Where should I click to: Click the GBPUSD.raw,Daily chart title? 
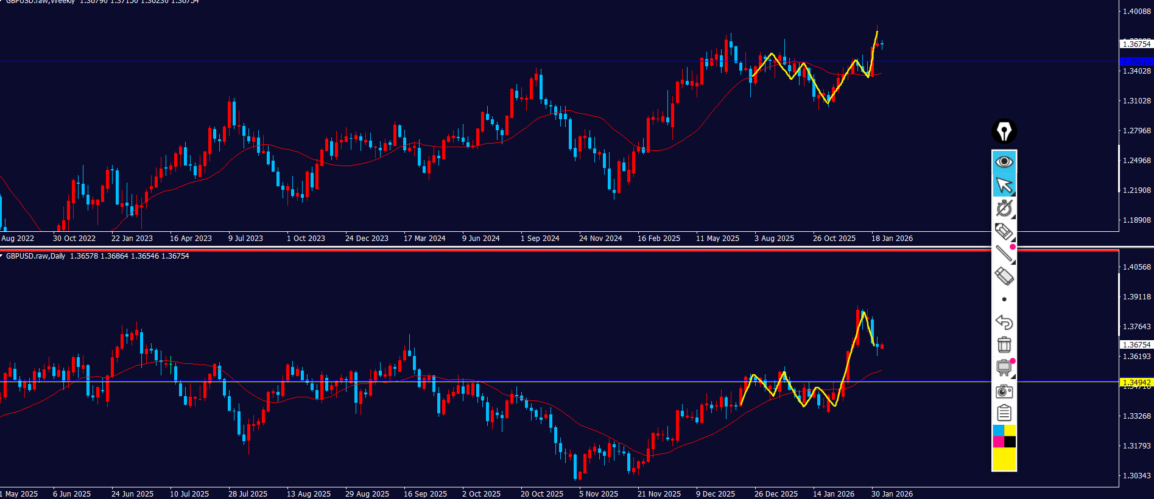click(x=35, y=256)
